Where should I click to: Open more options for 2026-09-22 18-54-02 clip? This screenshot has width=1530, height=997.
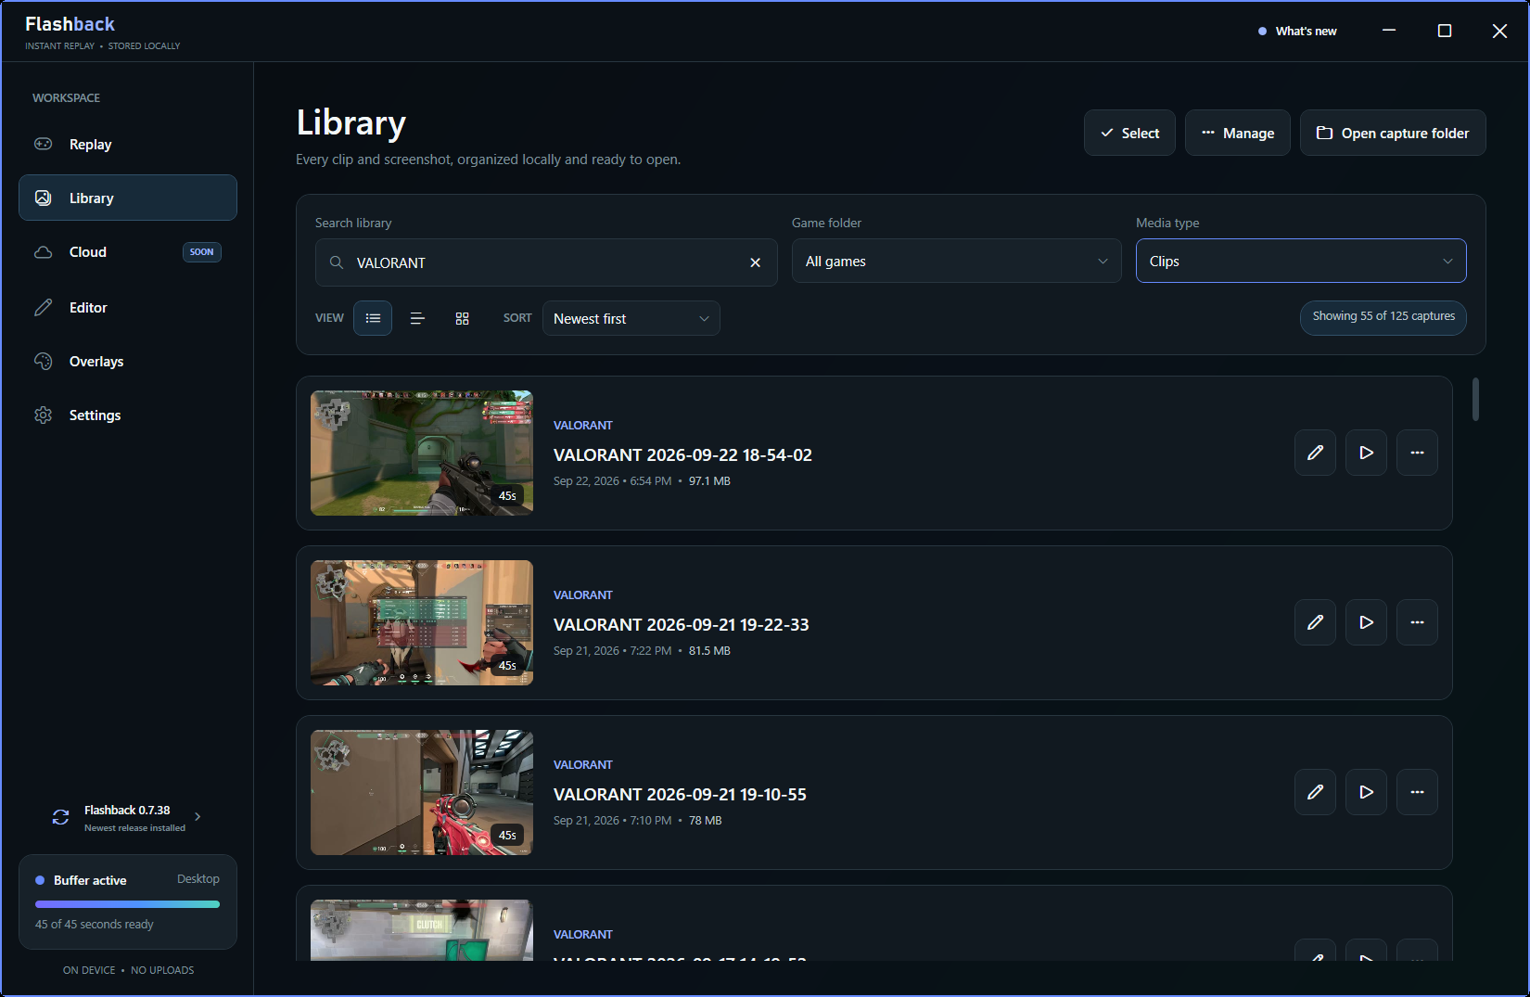pos(1417,453)
